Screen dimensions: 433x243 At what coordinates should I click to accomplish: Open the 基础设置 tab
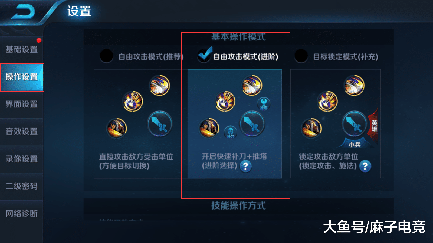coord(22,50)
